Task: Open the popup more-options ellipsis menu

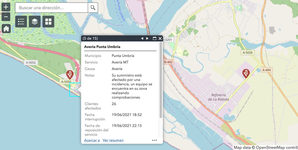Action: [154, 140]
